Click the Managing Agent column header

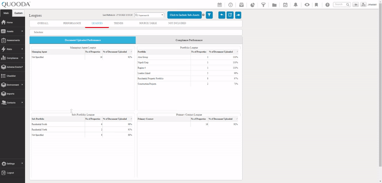(x=58, y=52)
